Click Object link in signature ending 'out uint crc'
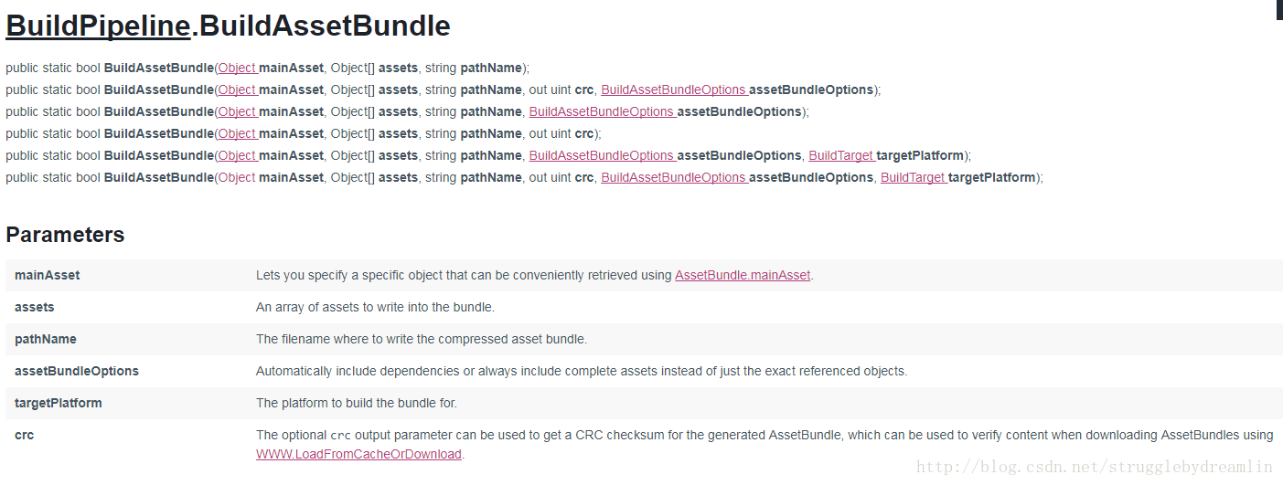The height and width of the screenshot is (485, 1283). 237,133
